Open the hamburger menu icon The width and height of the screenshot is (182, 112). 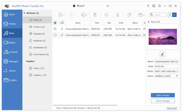[x=160, y=6]
